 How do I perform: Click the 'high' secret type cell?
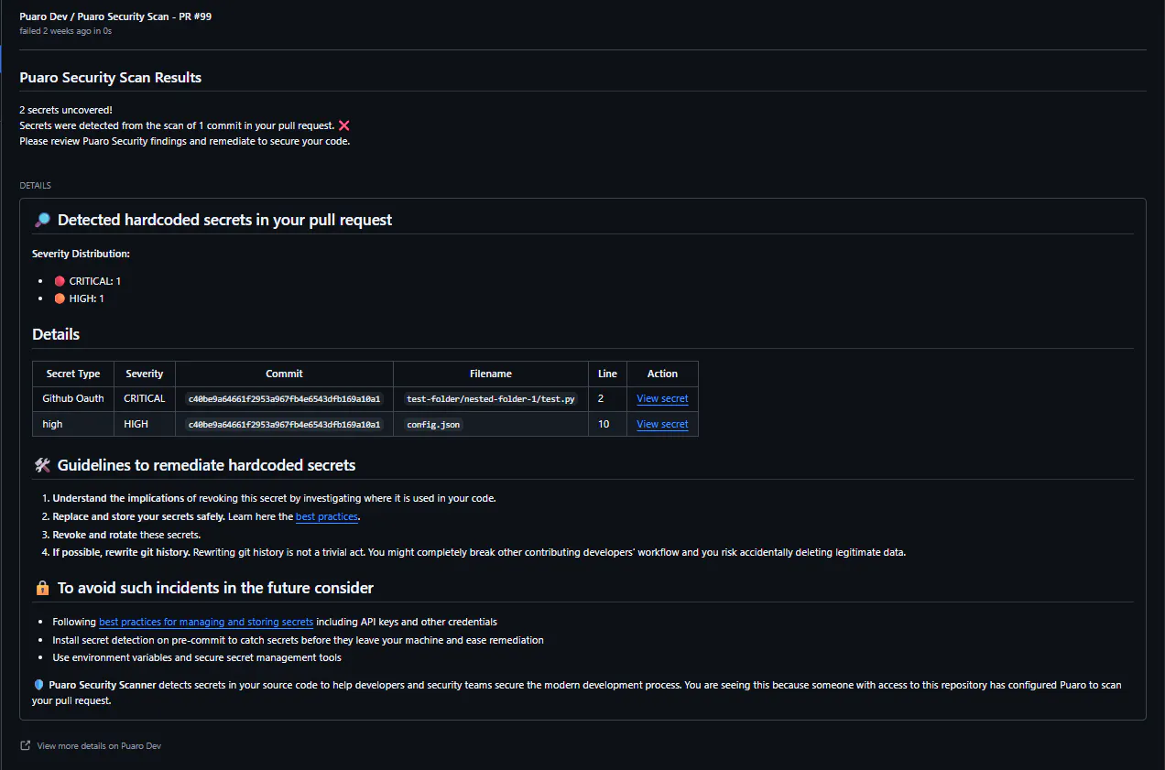click(73, 424)
